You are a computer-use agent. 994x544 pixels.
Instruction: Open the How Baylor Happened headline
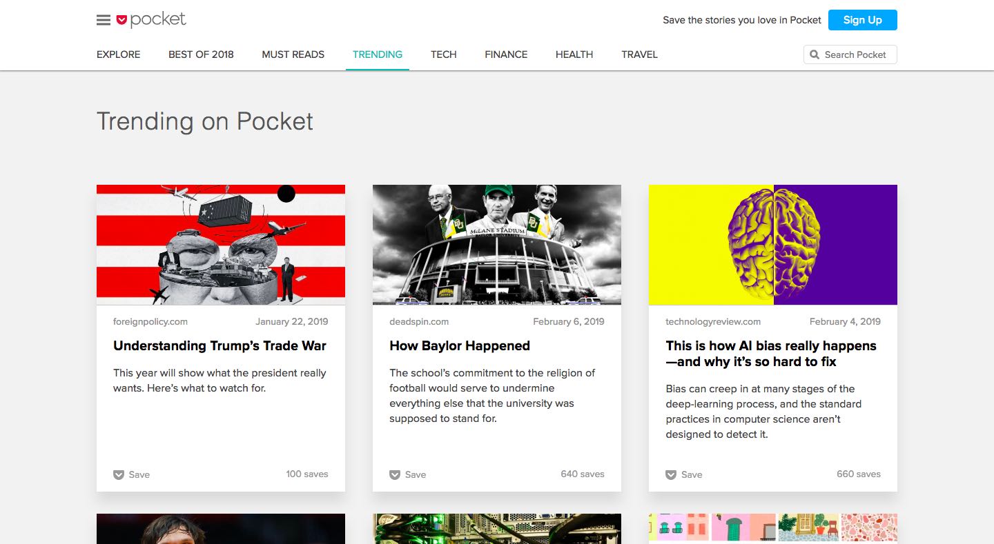coord(460,345)
